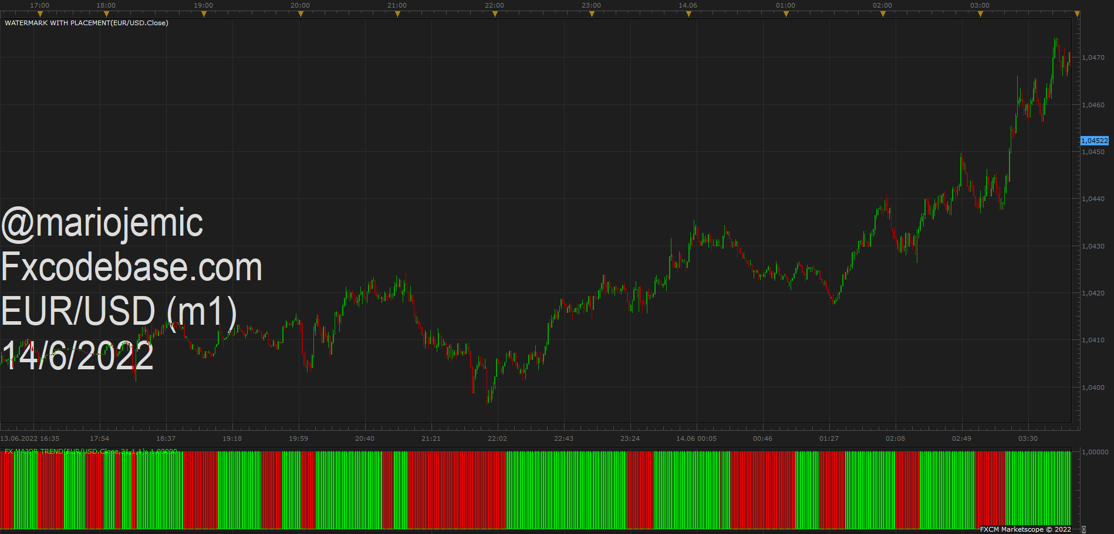
Task: Click the 18:37 bottom time label
Action: [166, 438]
